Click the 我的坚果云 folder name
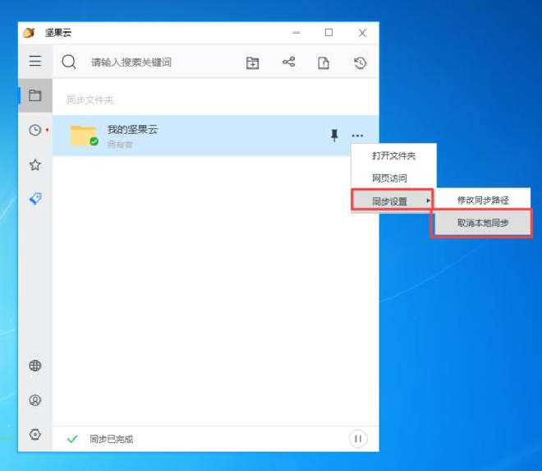This screenshot has width=542, height=471. tap(133, 130)
